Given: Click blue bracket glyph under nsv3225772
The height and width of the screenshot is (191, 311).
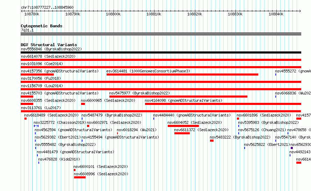Looking at the screenshot, I should [36, 126].
